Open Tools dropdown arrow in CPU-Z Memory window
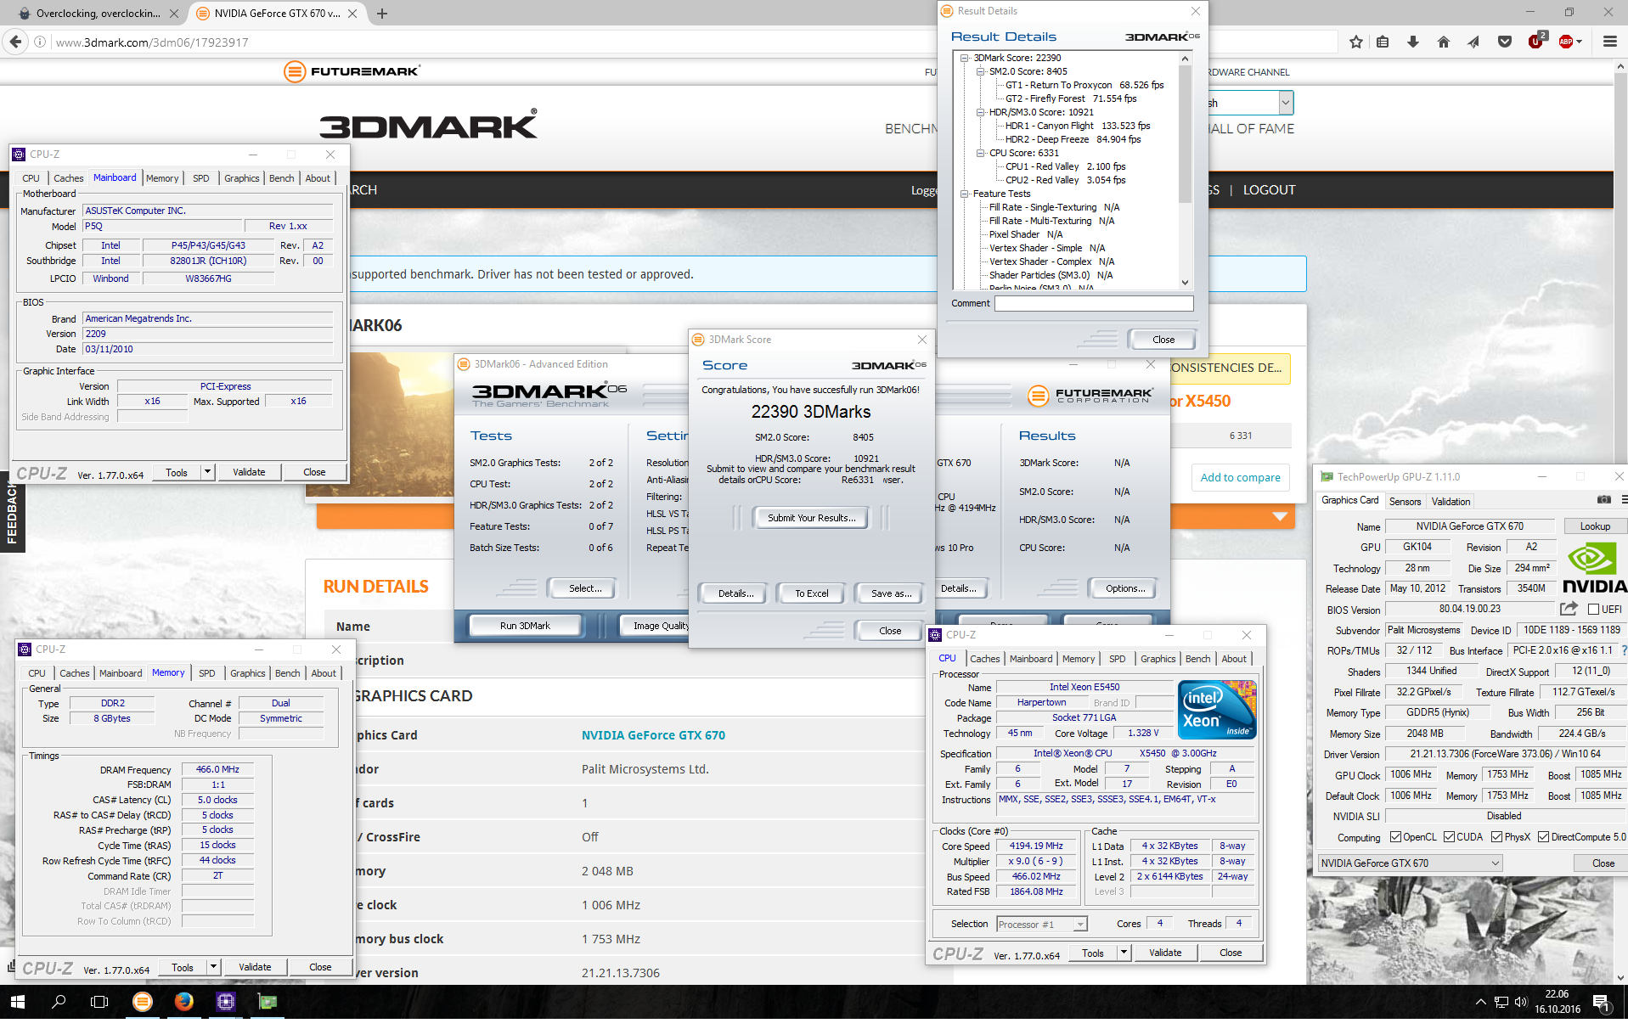The image size is (1628, 1029). point(213,967)
